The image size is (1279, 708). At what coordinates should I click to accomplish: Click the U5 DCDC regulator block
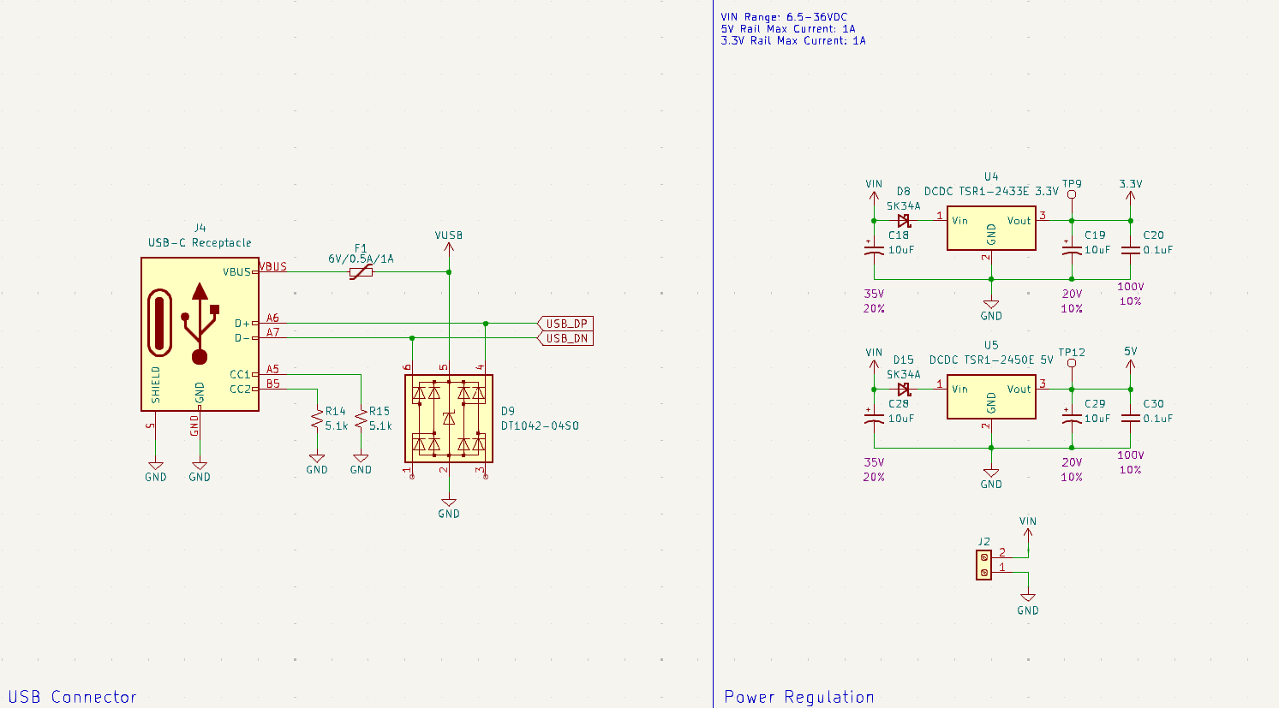991,396
